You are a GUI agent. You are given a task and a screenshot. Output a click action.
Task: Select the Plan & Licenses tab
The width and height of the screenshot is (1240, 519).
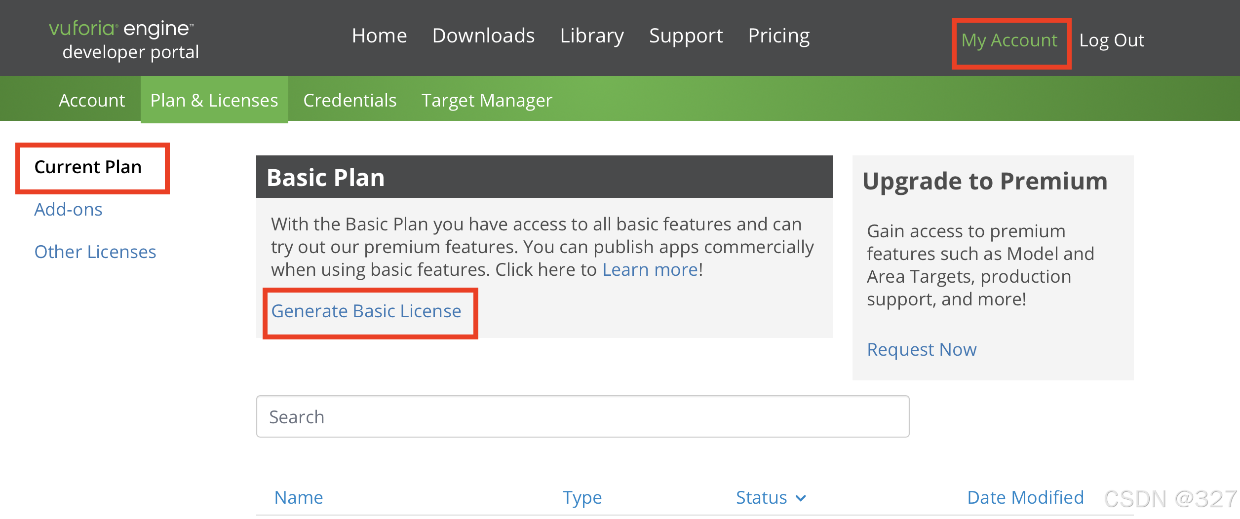click(214, 100)
